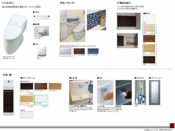
Task: Choose the brown mix tile panel swatch
Action: coord(79,51)
